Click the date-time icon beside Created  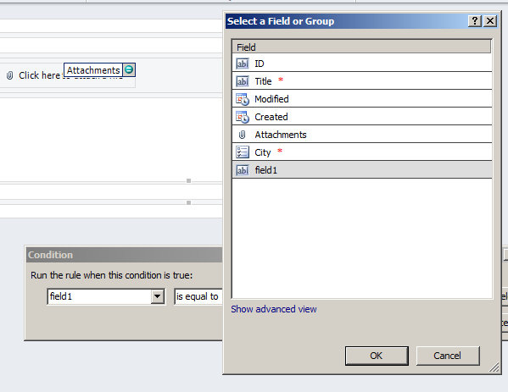(x=243, y=117)
